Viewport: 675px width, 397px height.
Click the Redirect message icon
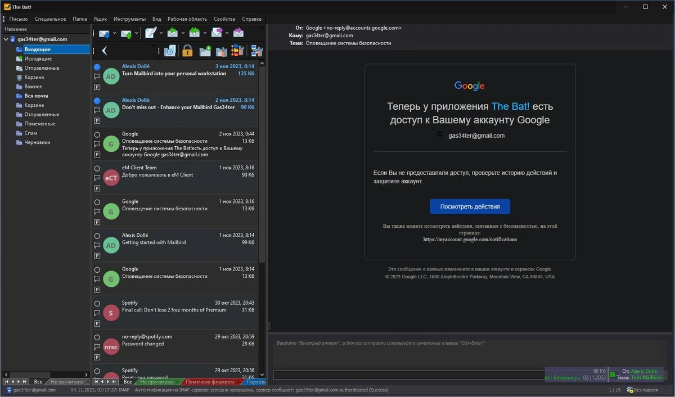[x=238, y=33]
